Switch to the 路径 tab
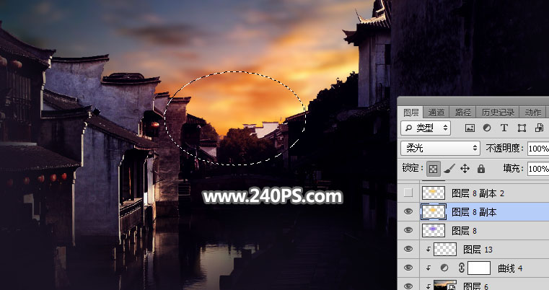 click(463, 113)
